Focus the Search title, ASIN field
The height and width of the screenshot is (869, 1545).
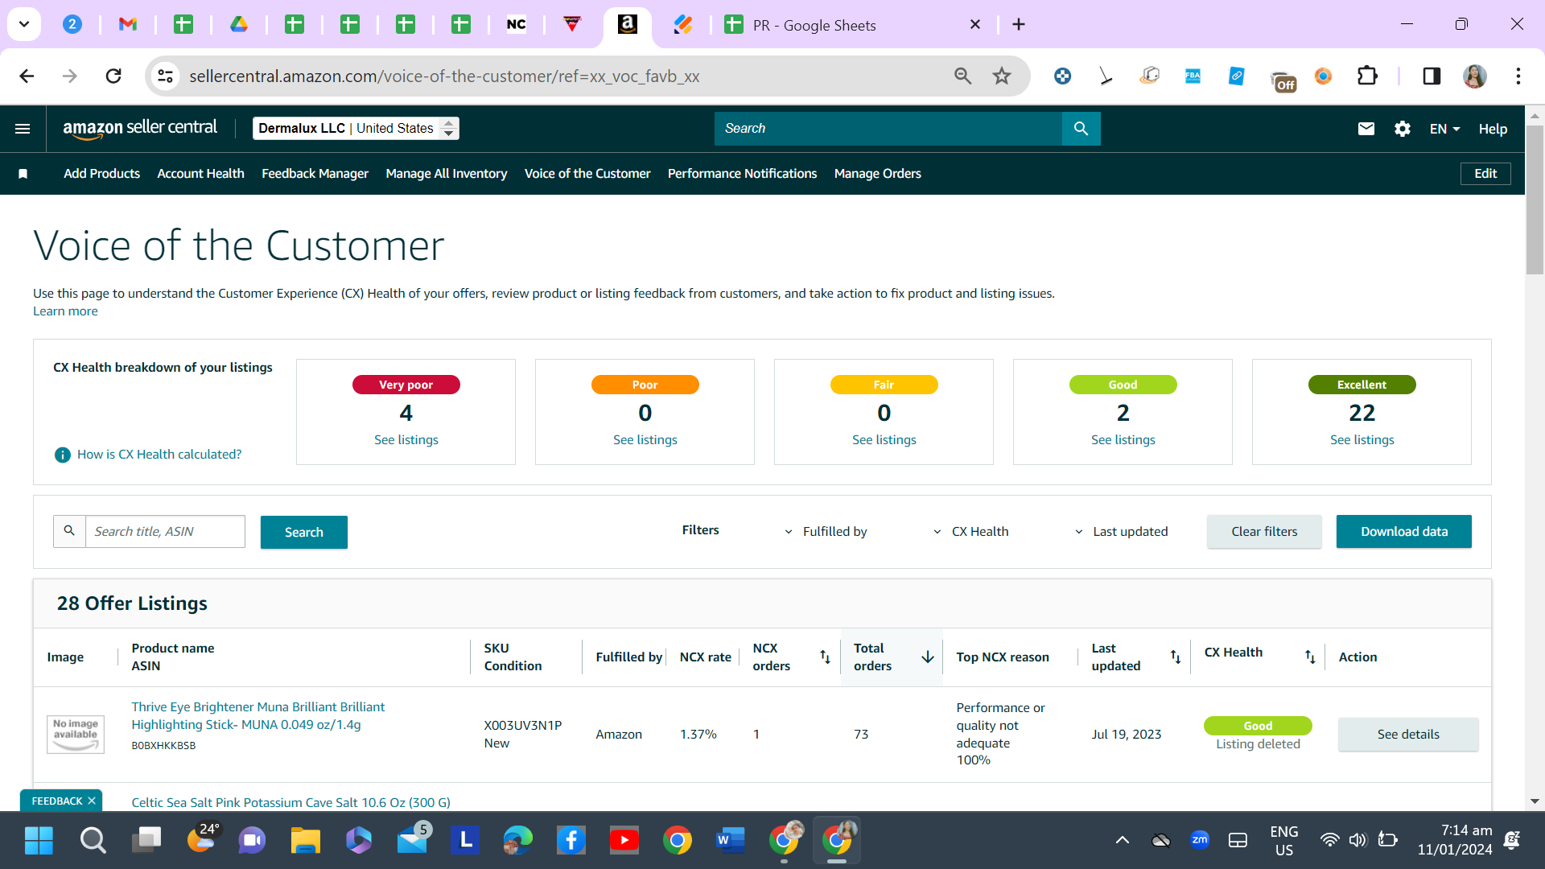click(x=165, y=532)
